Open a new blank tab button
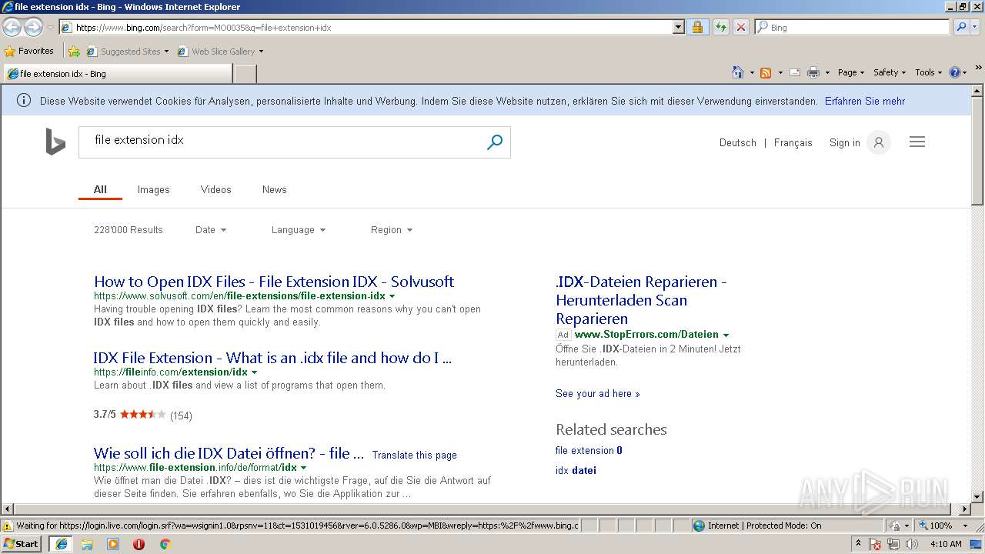985x554 pixels. point(245,74)
